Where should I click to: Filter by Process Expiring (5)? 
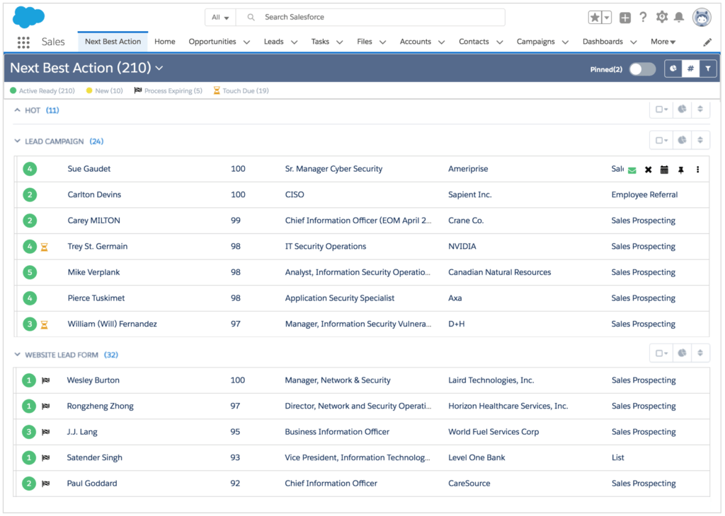(x=169, y=91)
